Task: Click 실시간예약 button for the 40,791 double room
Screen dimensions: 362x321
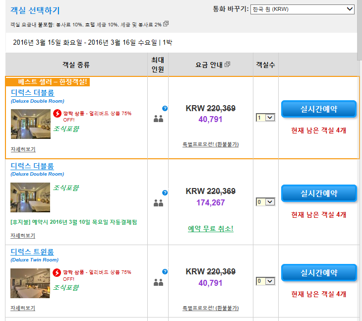Action: click(319, 109)
